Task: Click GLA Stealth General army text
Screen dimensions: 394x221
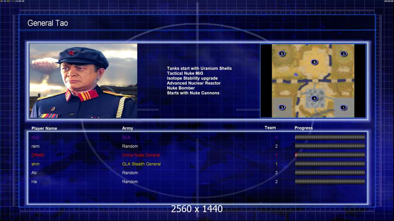Action: [x=142, y=164]
